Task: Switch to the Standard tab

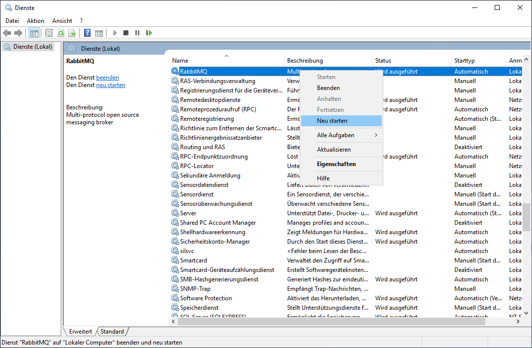Action: (112, 332)
